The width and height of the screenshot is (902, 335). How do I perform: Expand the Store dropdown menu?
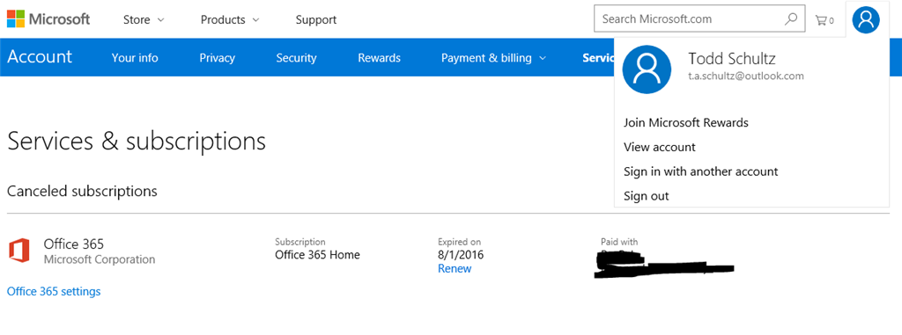pyautogui.click(x=144, y=19)
